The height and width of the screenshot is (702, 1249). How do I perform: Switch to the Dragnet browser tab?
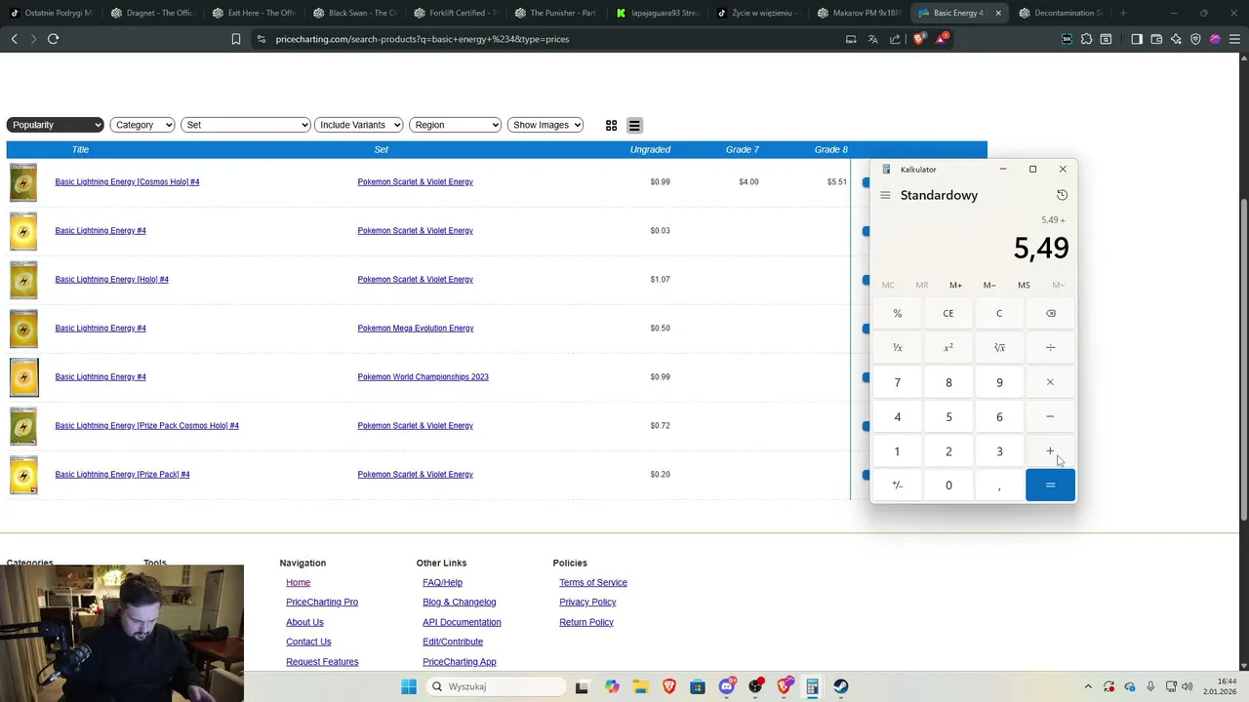(x=153, y=13)
